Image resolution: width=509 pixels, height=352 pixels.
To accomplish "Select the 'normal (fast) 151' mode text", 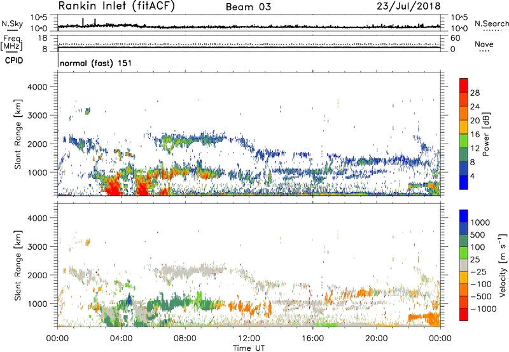I will pos(96,63).
